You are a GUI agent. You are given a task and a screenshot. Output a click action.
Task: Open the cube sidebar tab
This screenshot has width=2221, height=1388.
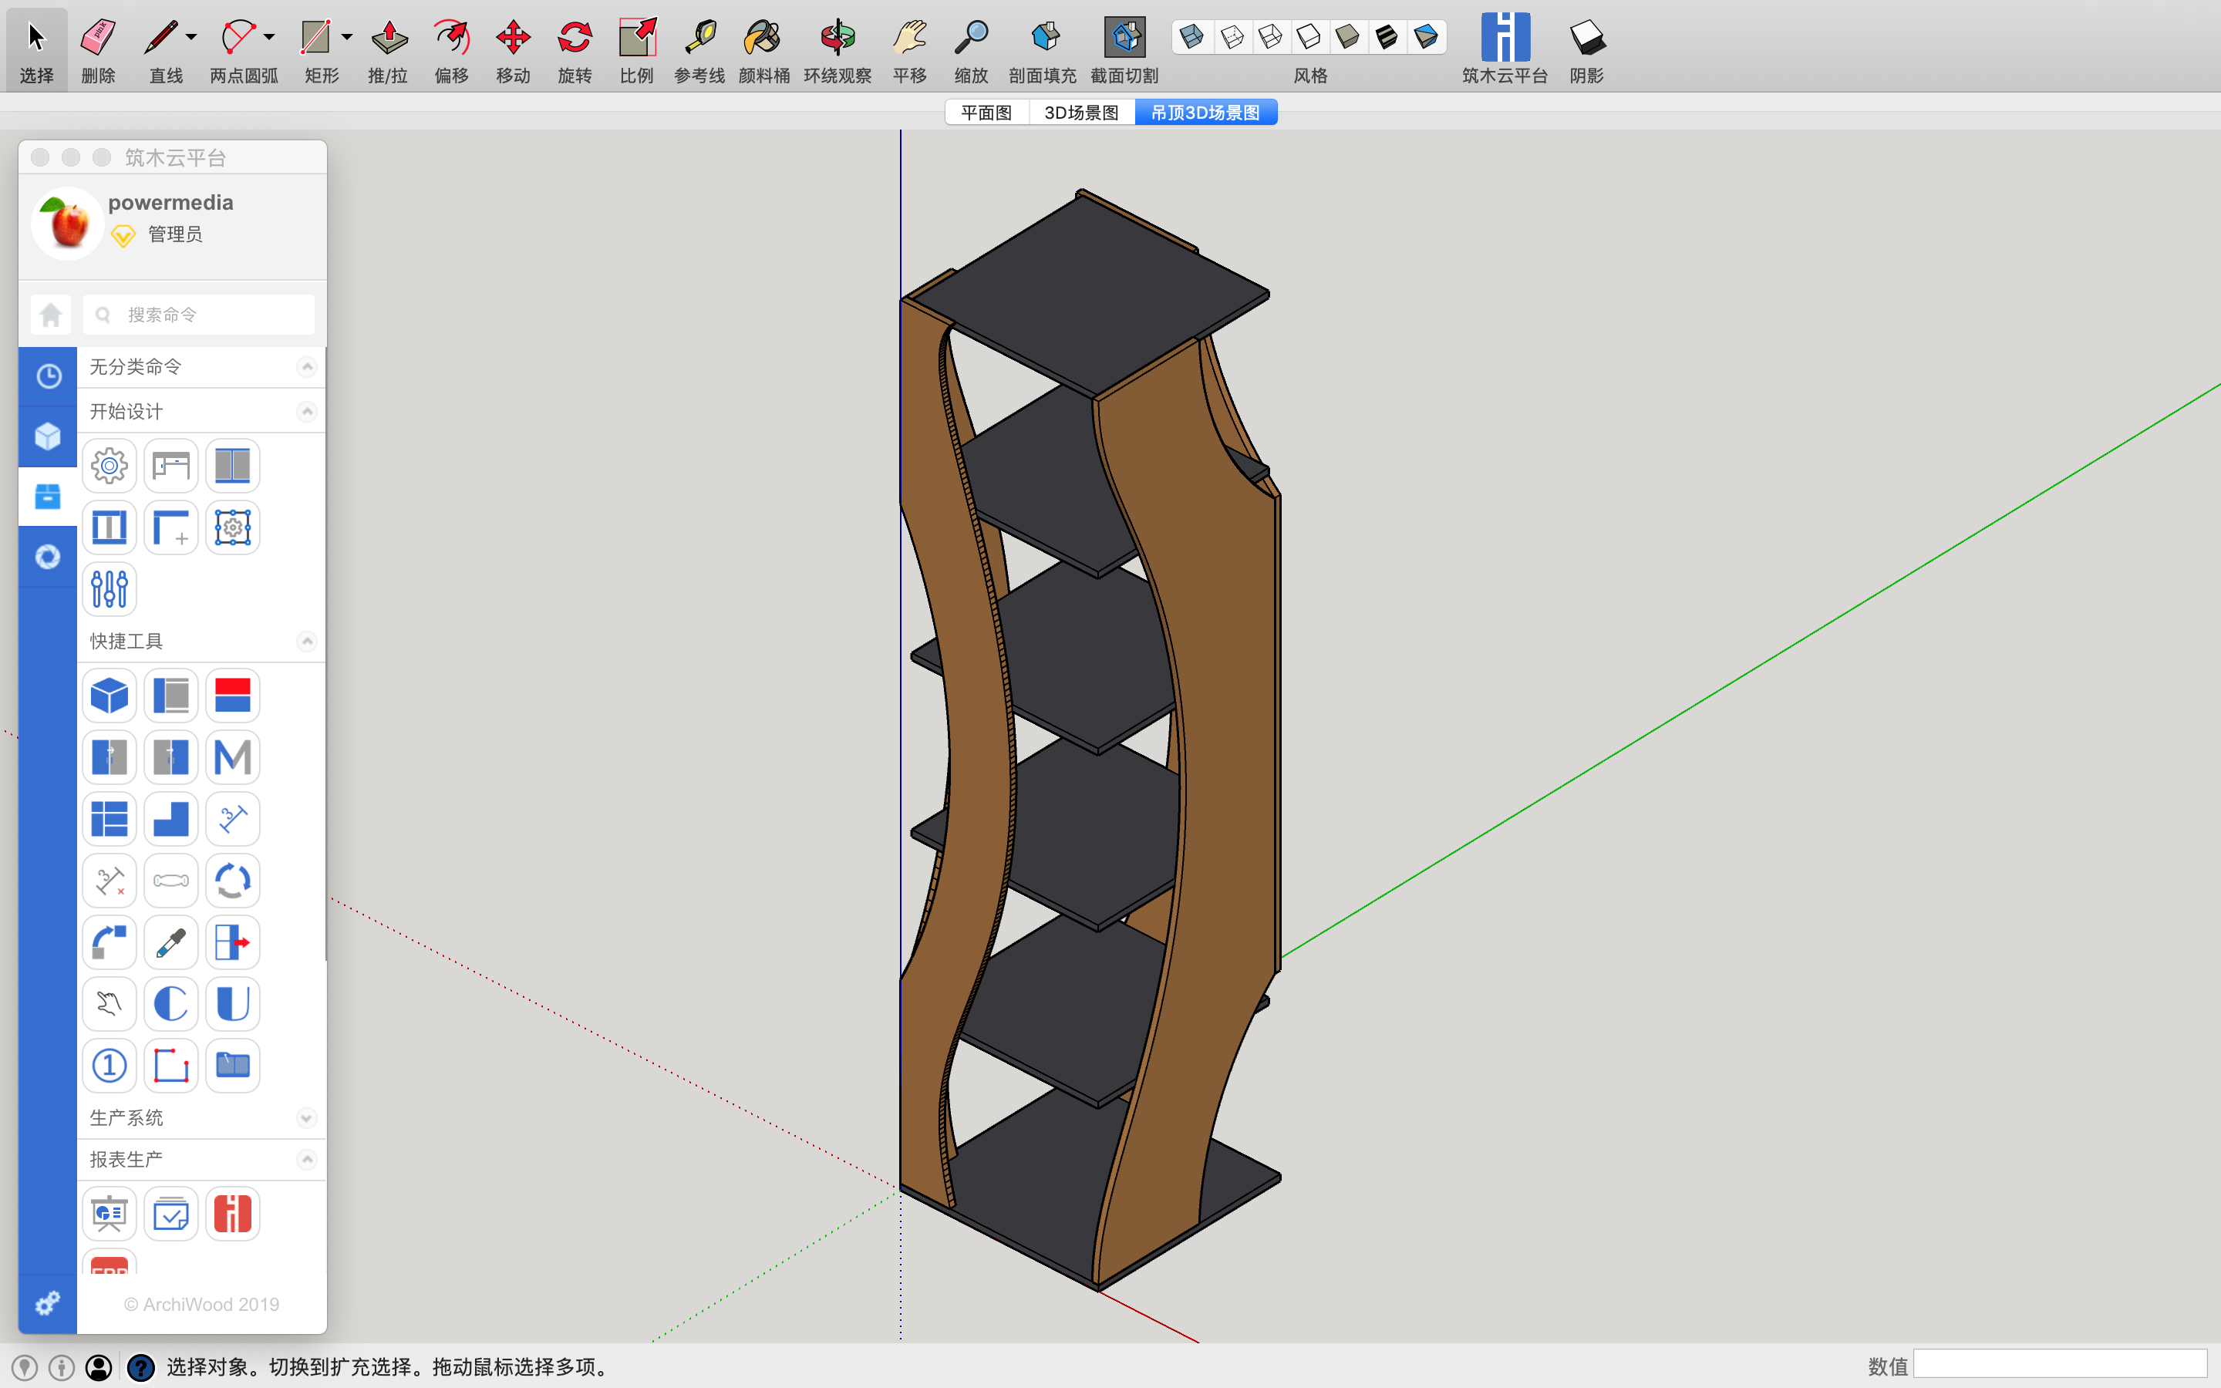[48, 436]
